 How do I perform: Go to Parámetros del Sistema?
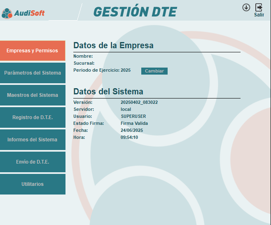point(33,73)
